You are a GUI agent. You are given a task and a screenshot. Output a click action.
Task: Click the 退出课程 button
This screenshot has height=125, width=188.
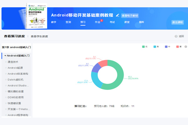(x=178, y=22)
